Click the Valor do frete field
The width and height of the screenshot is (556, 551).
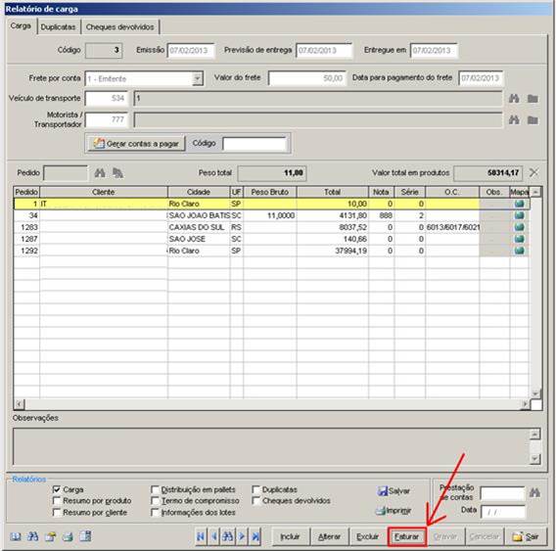pyautogui.click(x=306, y=78)
